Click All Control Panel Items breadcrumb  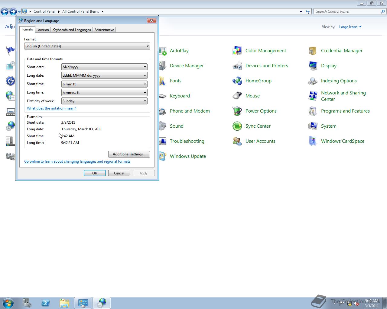click(80, 11)
